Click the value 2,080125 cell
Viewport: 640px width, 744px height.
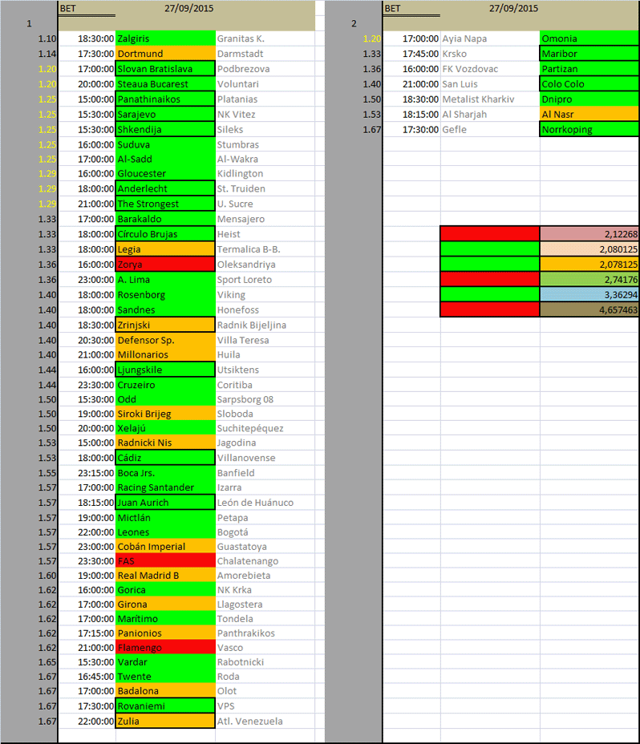tap(589, 249)
